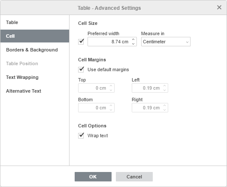Screen dimensions: 227x187
Task: Select the greyed-out Table Position tab
Action: point(35,63)
